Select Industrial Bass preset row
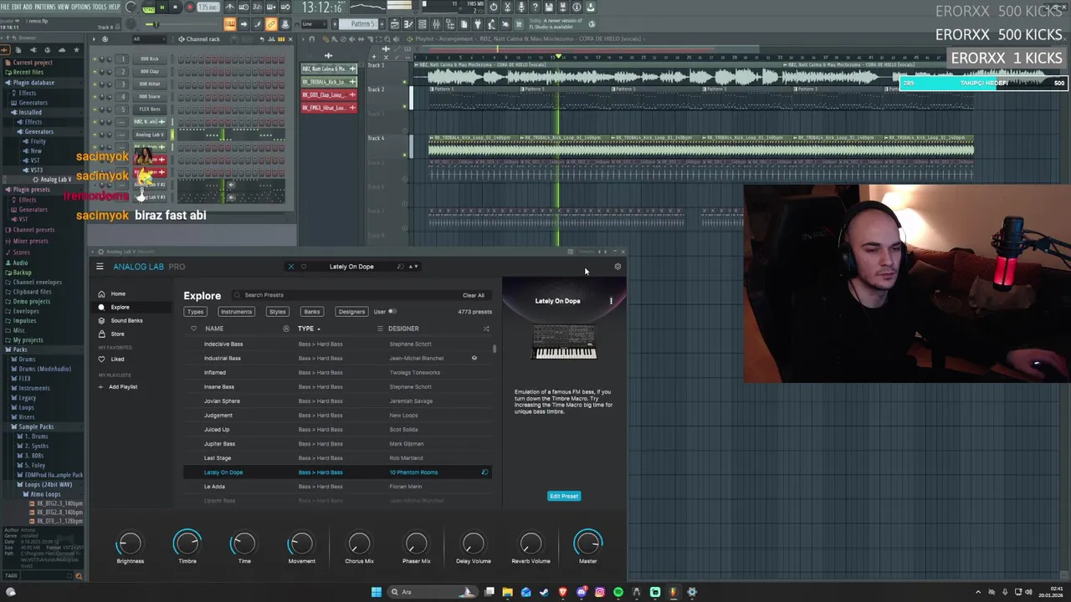 (336, 358)
